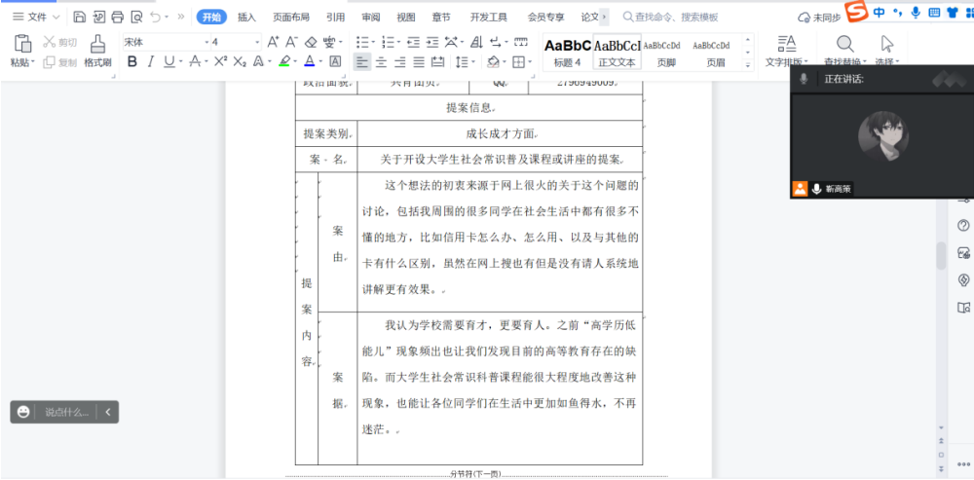
Task: Click the highlighter color swatch
Action: pyautogui.click(x=284, y=61)
